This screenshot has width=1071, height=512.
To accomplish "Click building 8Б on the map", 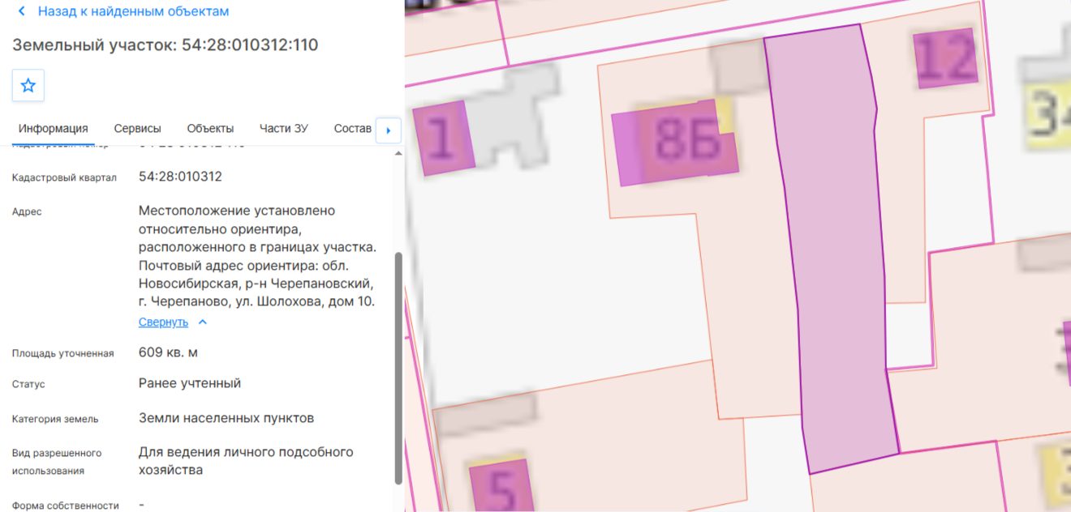I will [676, 143].
